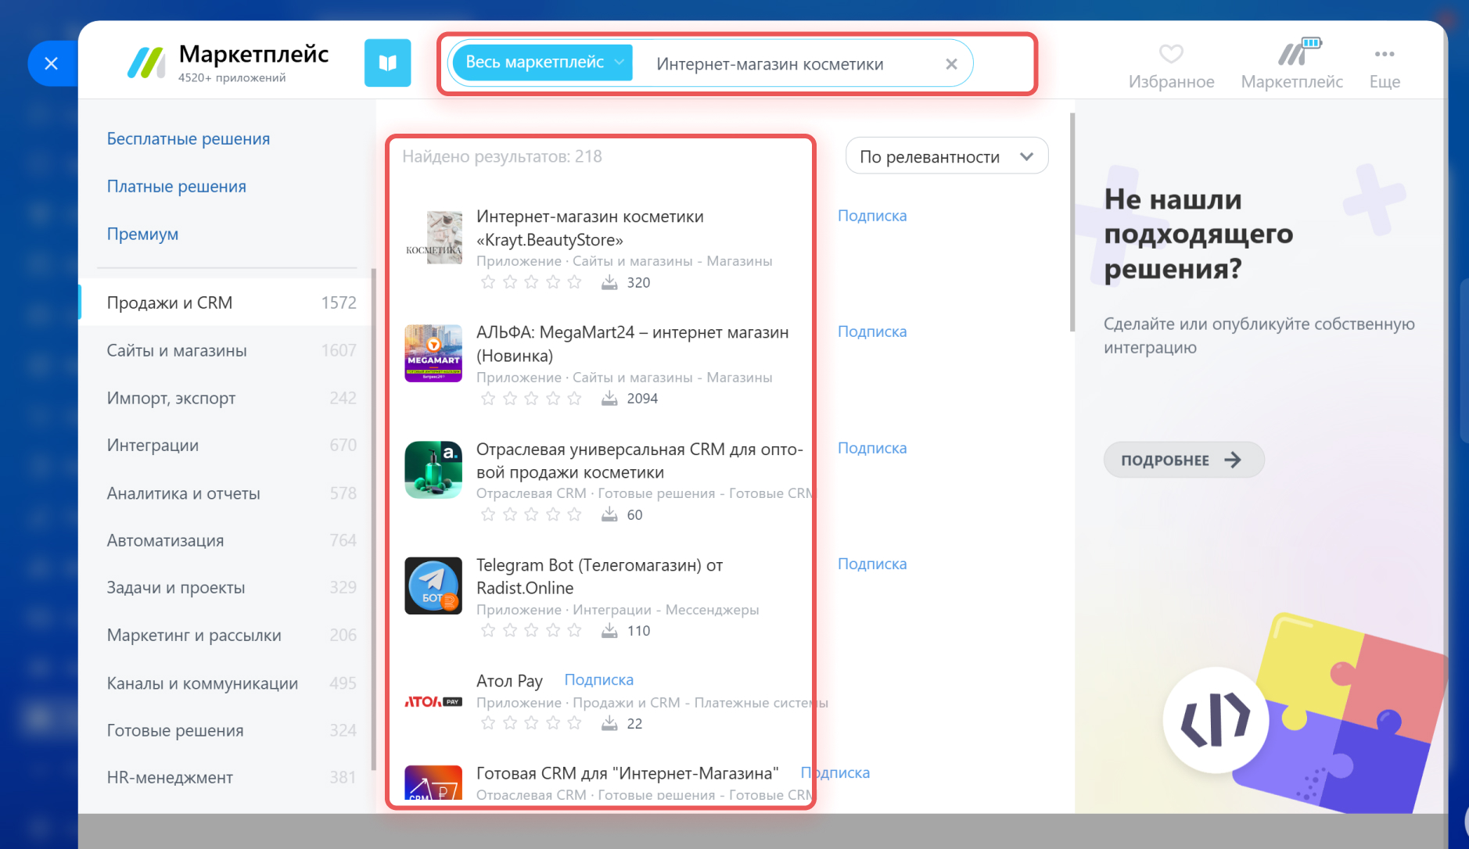Open green cosmetics CRM app icon
This screenshot has height=849, width=1469.
click(x=433, y=470)
